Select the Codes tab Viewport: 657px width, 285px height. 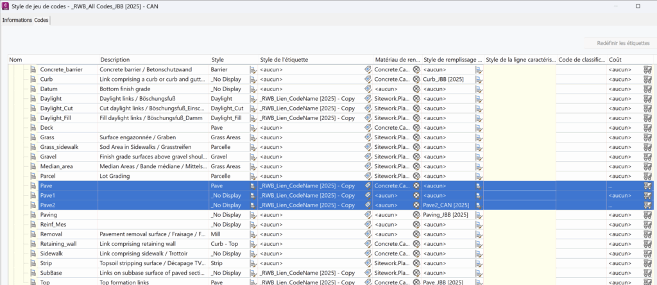point(41,20)
